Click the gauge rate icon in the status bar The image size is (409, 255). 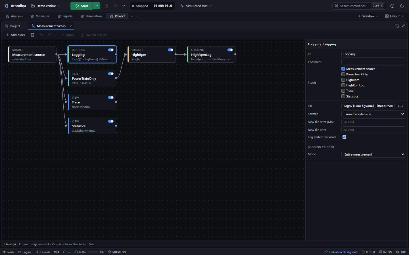(x=65, y=252)
